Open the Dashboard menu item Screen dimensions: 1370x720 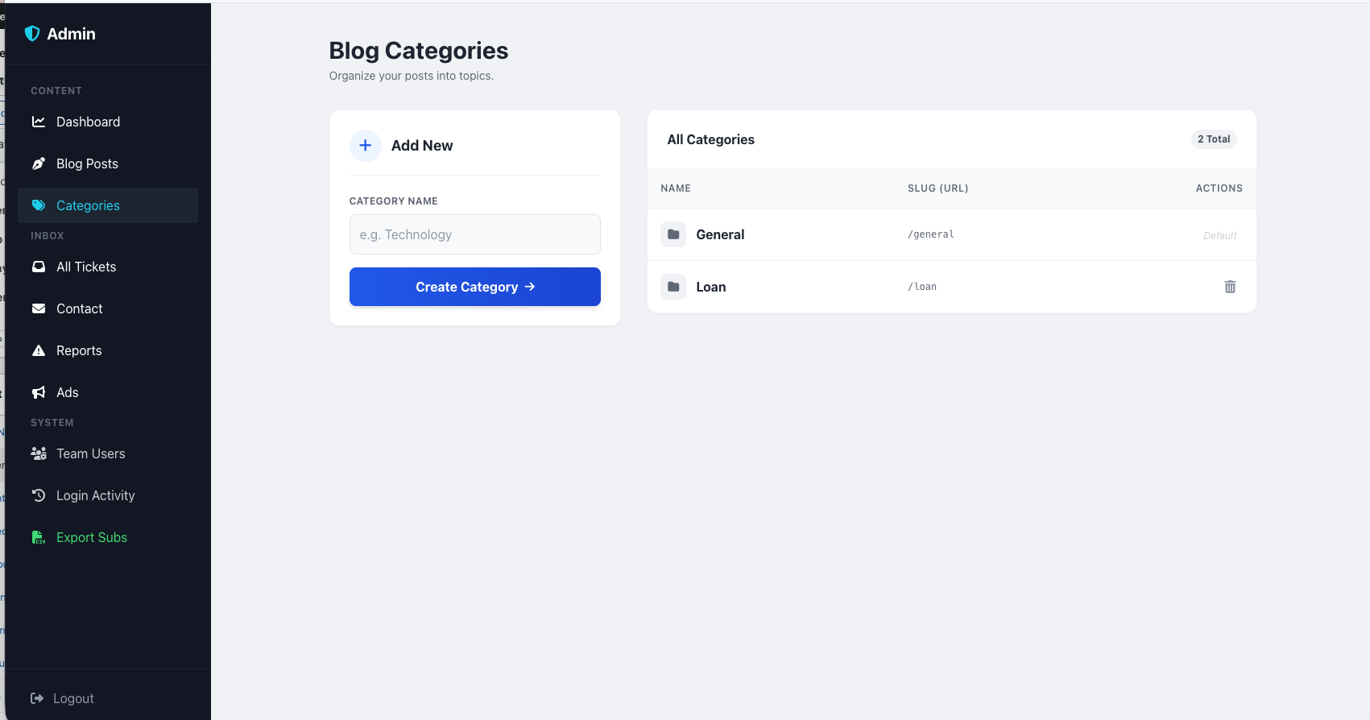(108, 122)
